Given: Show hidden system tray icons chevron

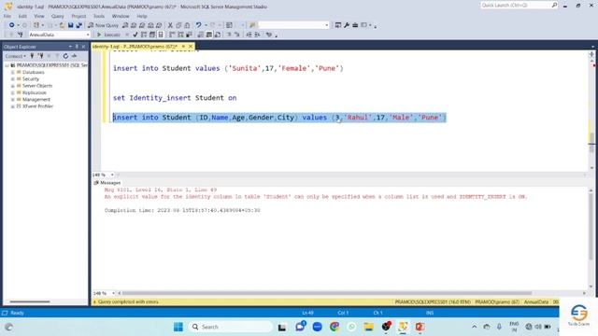Looking at the screenshot, I should pyautogui.click(x=474, y=327).
